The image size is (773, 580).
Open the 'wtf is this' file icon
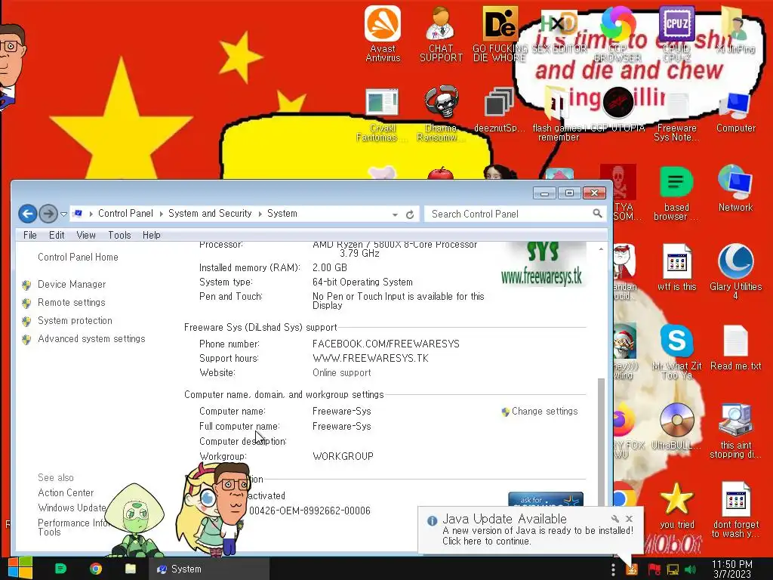click(x=676, y=267)
